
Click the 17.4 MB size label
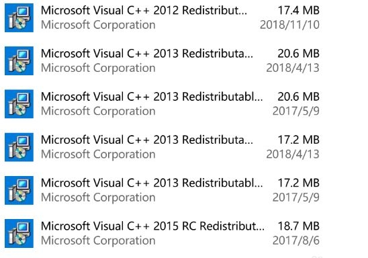(299, 11)
